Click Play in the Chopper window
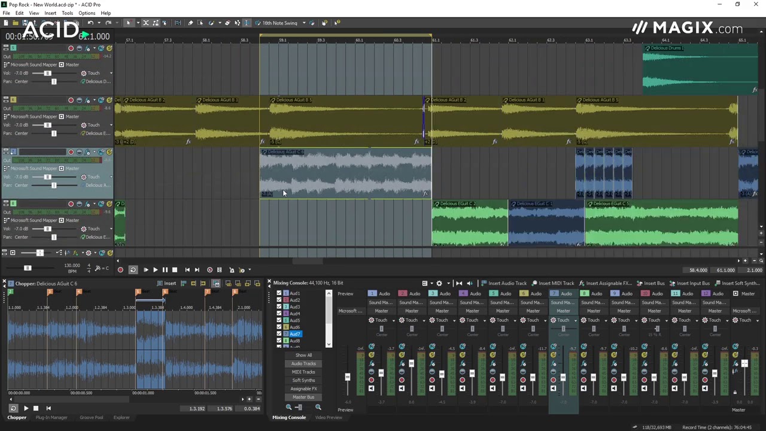766x431 pixels. [26, 408]
